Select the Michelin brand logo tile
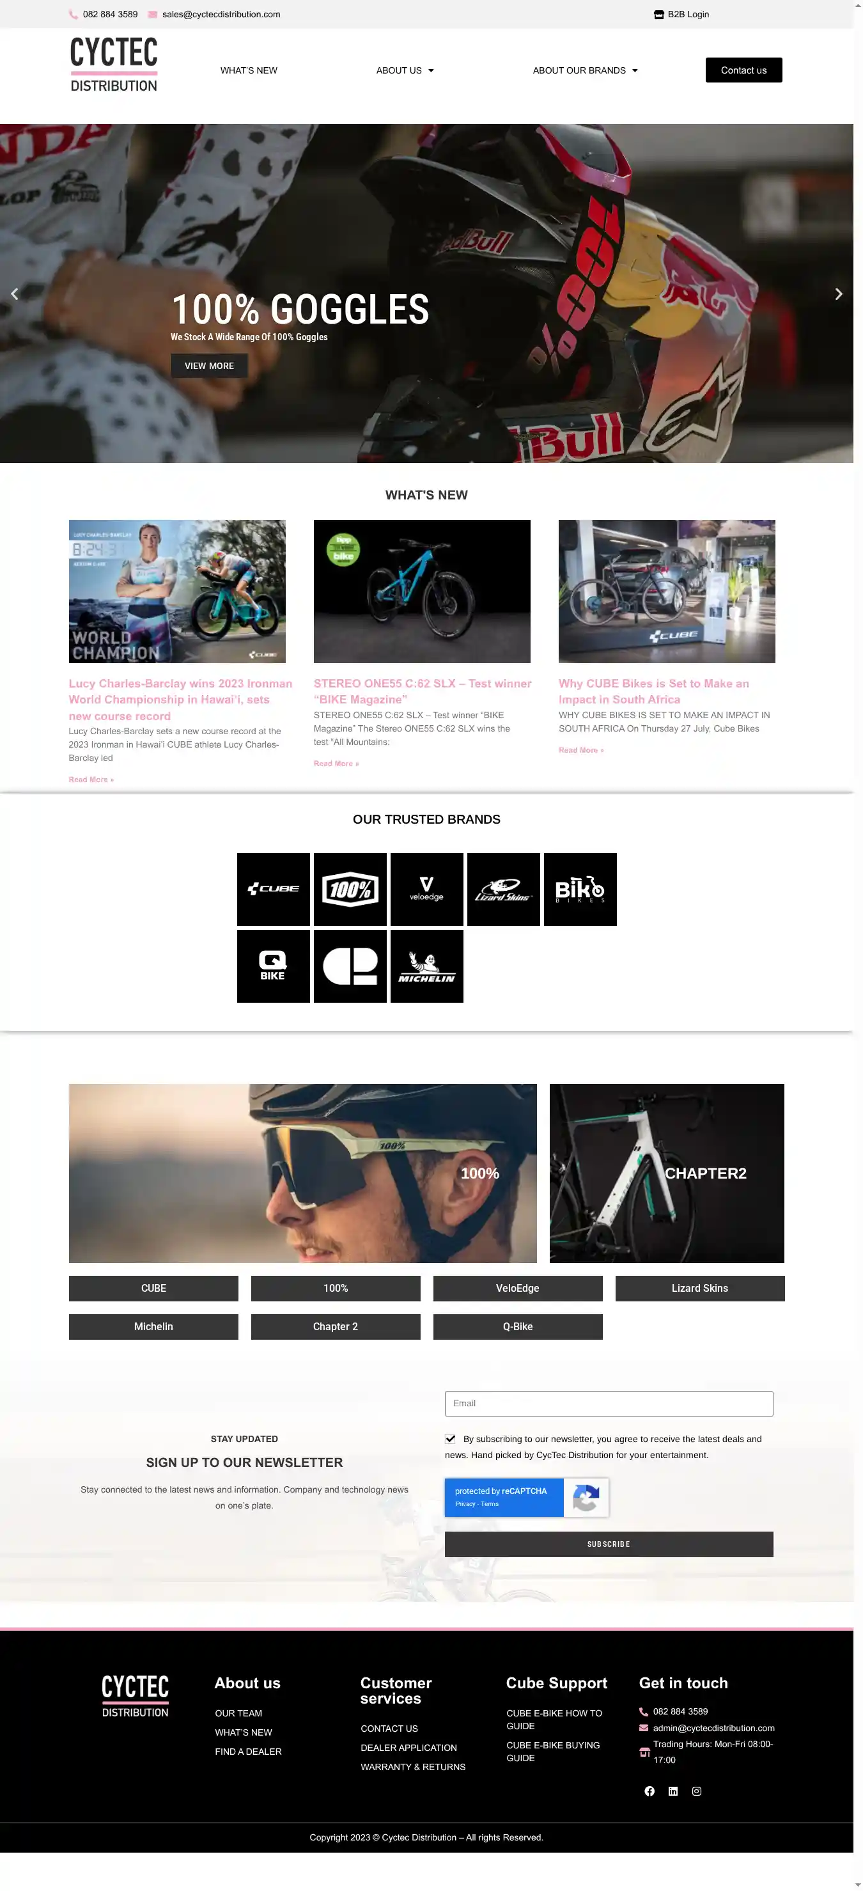Viewport: 863px width, 1891px height. (426, 966)
